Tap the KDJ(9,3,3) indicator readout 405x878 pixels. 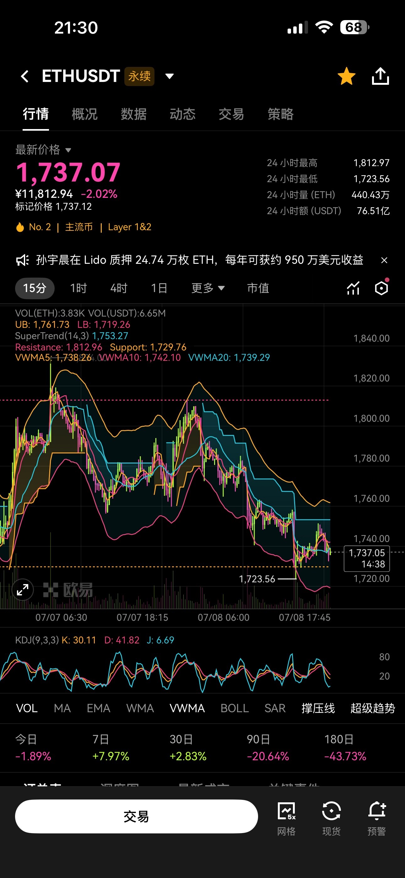tap(94, 640)
